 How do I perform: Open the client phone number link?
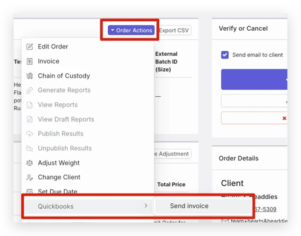(x=265, y=209)
